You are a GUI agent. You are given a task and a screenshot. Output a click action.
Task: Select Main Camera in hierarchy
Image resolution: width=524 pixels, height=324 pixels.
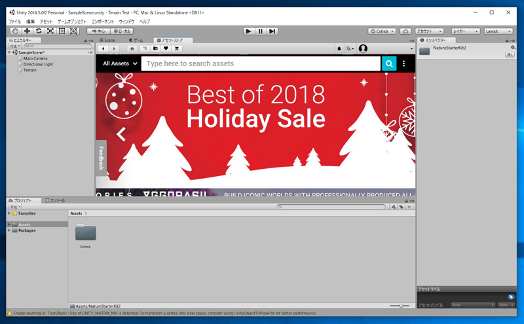pos(35,58)
